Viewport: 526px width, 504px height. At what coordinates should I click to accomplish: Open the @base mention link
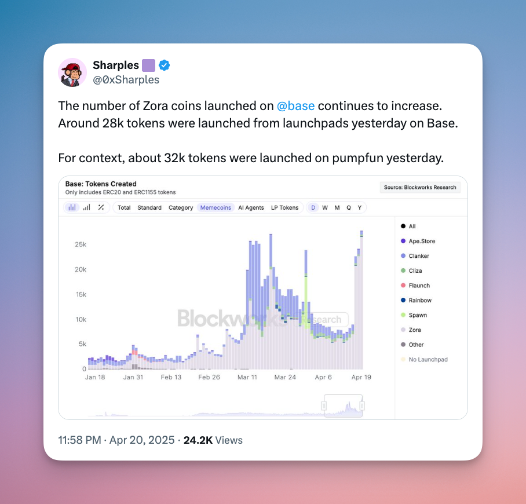295,106
